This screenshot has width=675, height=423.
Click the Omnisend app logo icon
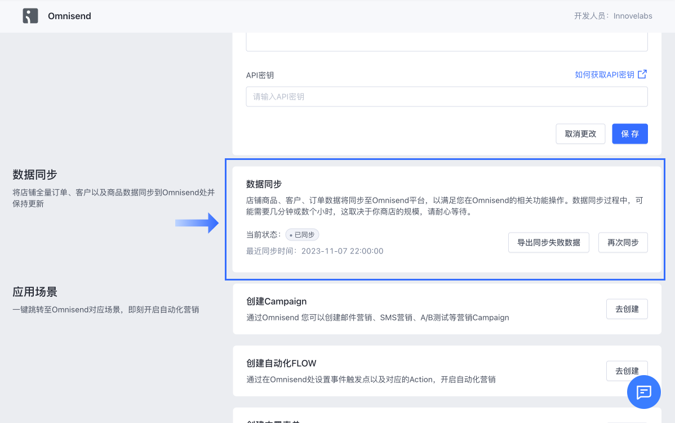coord(30,16)
